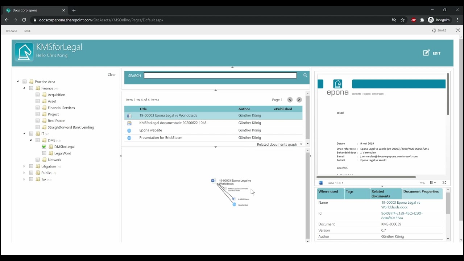Open the preview page layout dropdown
The width and height of the screenshot is (464, 261).
432,183
